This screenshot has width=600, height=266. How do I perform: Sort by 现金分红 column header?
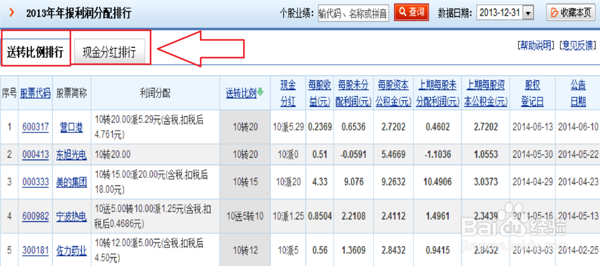coord(288,93)
